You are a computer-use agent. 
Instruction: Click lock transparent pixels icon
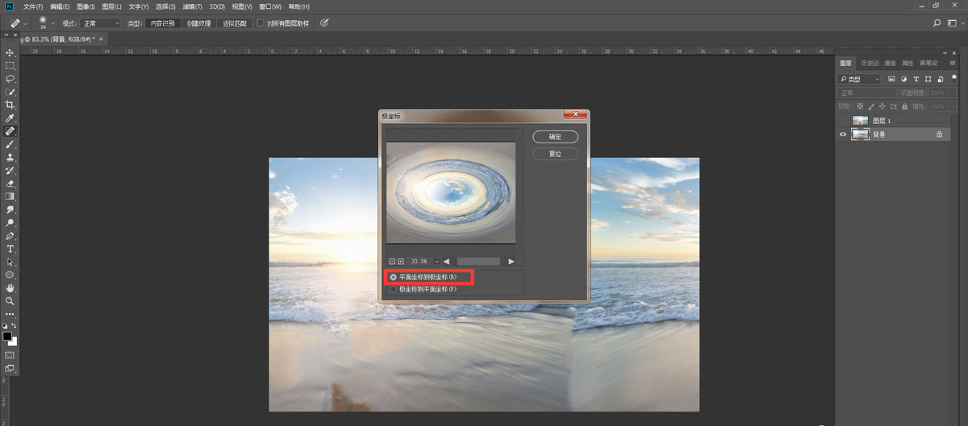(860, 106)
